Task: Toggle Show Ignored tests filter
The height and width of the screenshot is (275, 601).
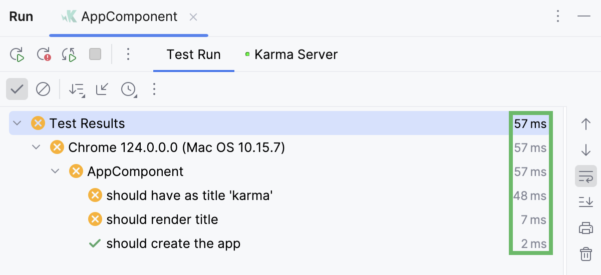Action: pos(43,89)
